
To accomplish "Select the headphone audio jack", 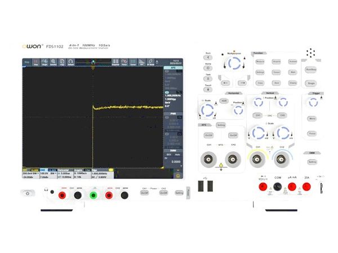I will tap(52, 192).
